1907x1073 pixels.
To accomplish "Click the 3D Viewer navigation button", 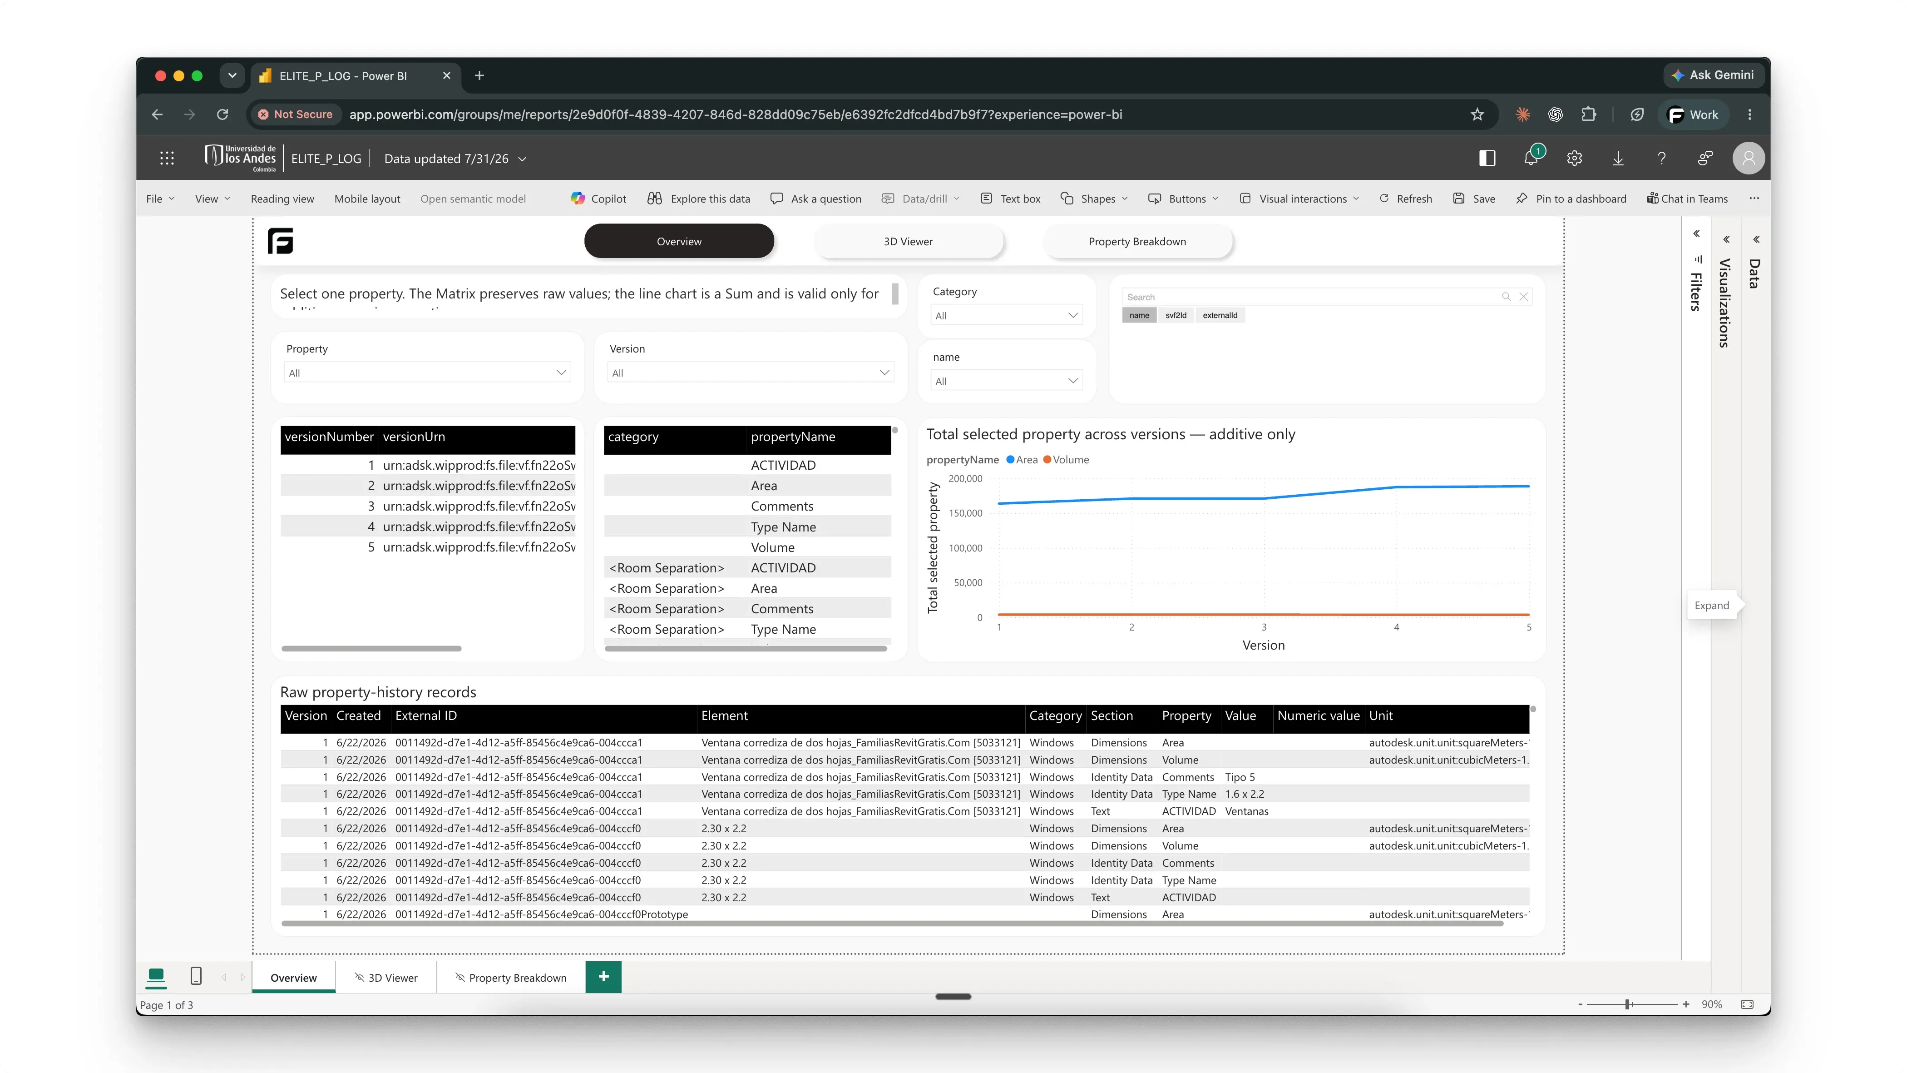I will [x=909, y=241].
